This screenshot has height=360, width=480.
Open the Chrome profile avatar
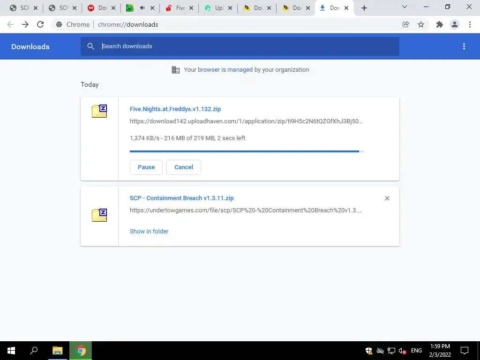[x=455, y=24]
